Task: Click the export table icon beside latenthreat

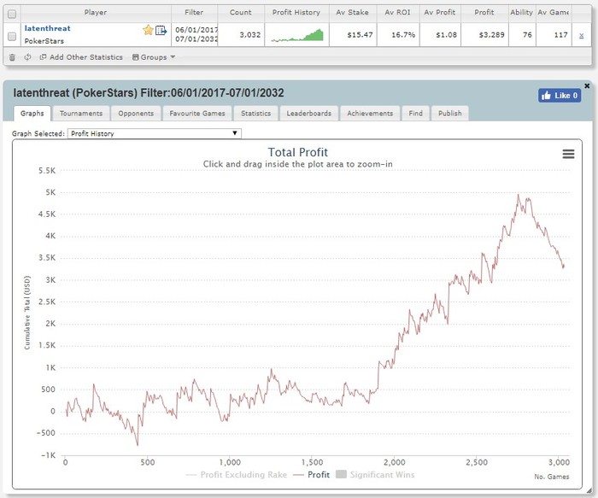Action: click(161, 30)
